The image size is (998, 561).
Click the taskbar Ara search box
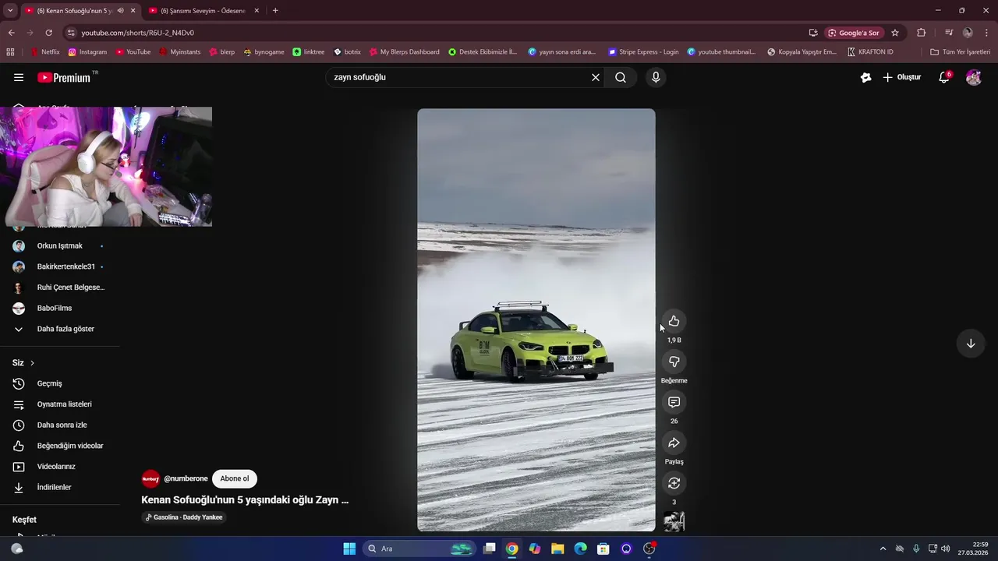pos(419,549)
